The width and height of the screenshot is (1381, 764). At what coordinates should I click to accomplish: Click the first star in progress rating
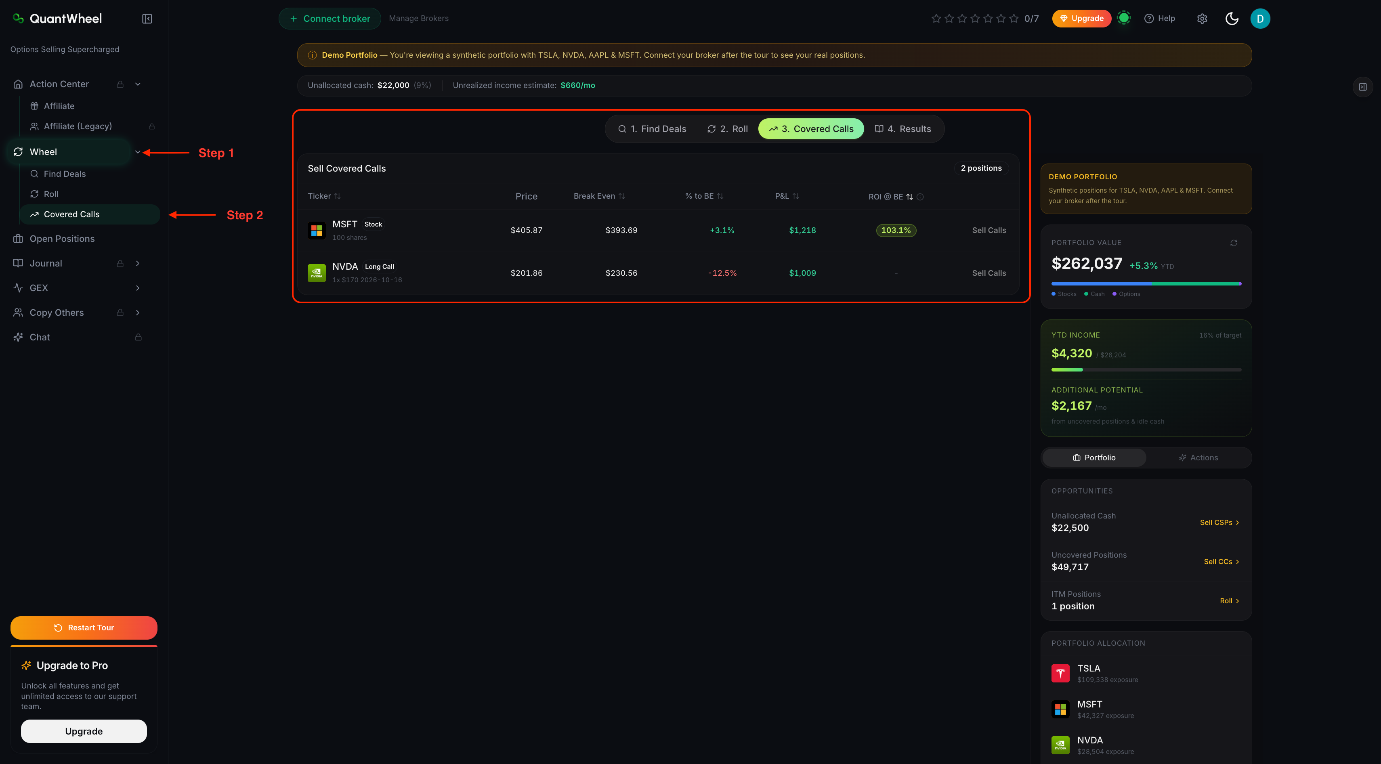point(936,19)
